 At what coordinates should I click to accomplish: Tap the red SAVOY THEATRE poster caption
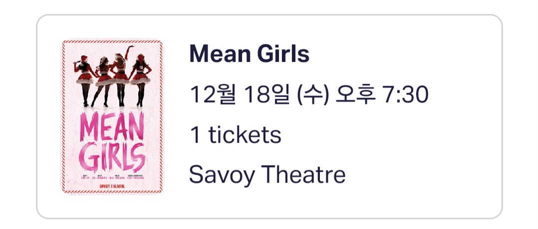click(112, 186)
